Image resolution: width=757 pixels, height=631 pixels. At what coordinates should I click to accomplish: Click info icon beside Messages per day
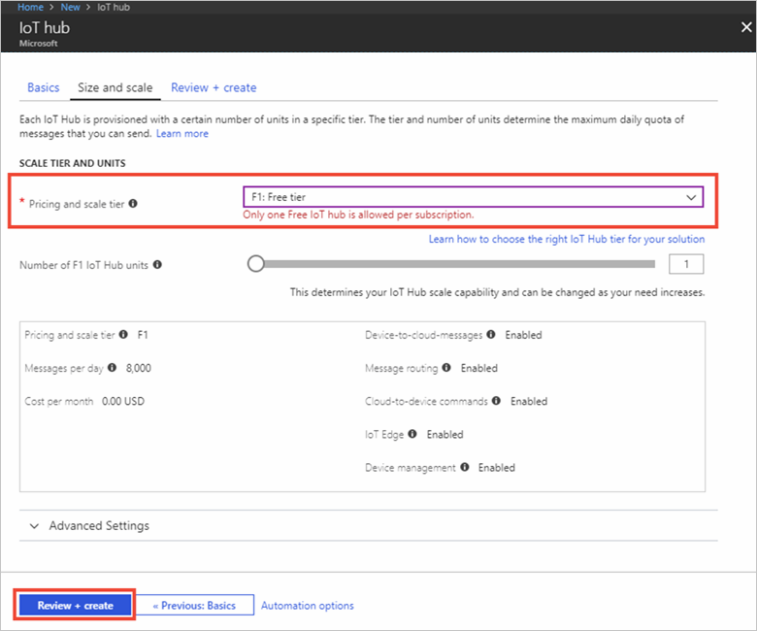pyautogui.click(x=112, y=367)
